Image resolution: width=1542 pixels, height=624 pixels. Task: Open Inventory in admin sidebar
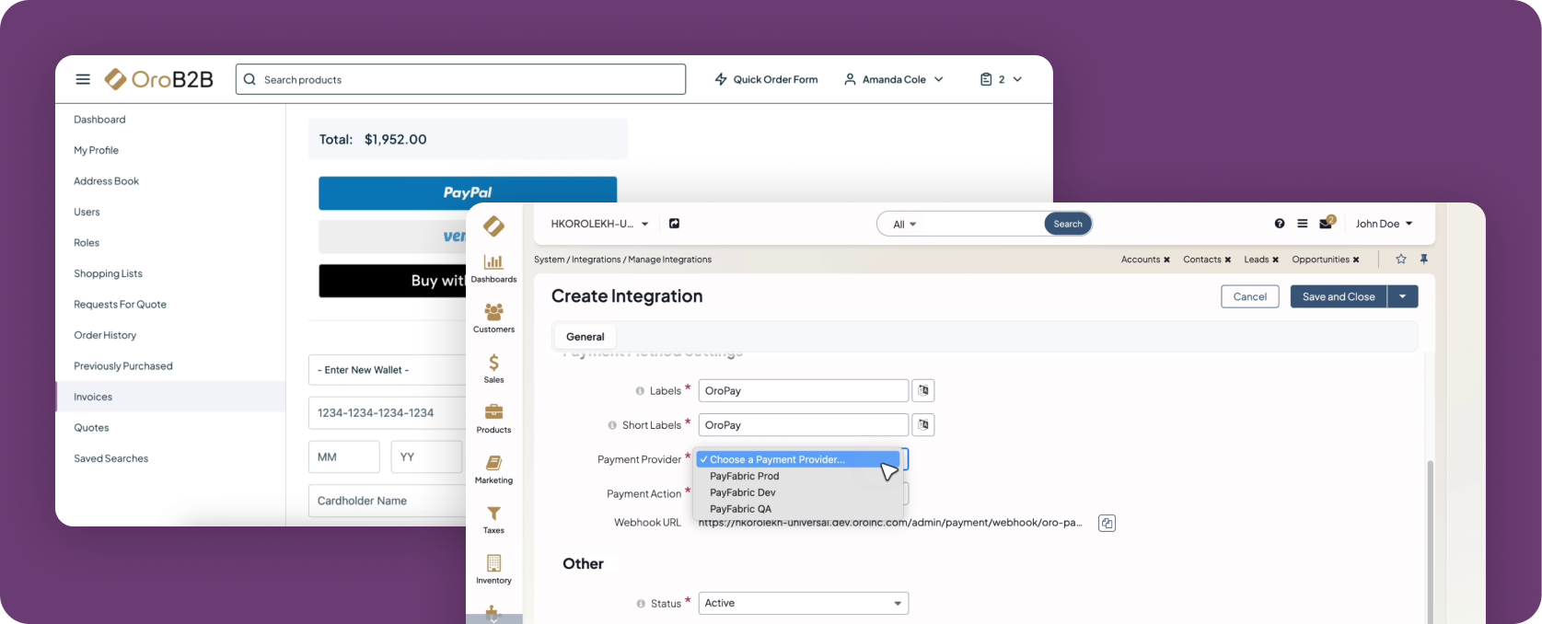[x=493, y=570]
